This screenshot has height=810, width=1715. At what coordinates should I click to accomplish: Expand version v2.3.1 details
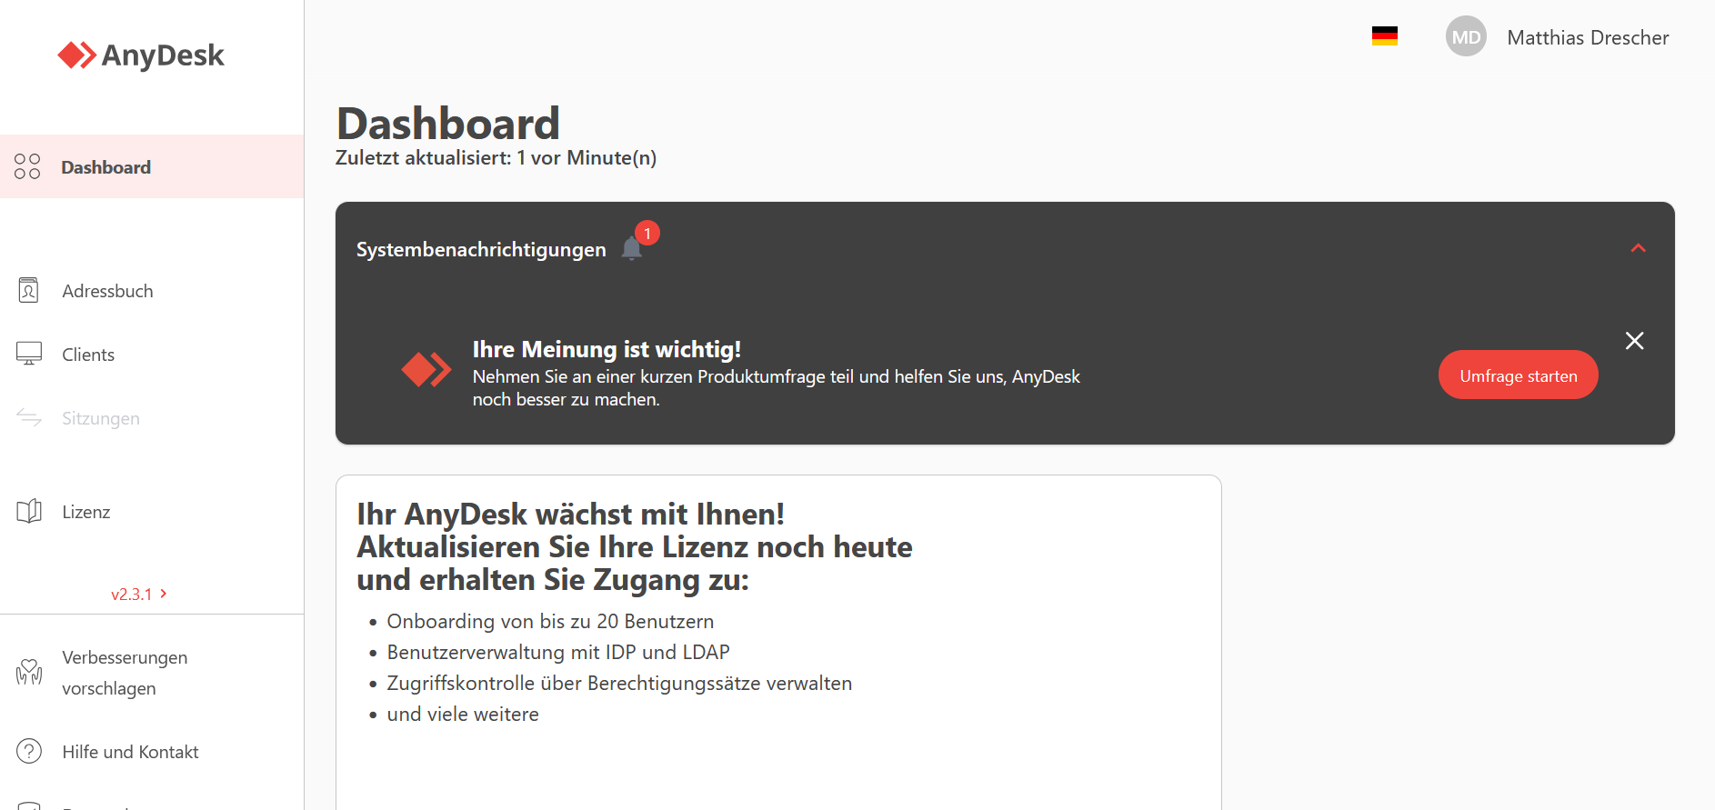[139, 594]
